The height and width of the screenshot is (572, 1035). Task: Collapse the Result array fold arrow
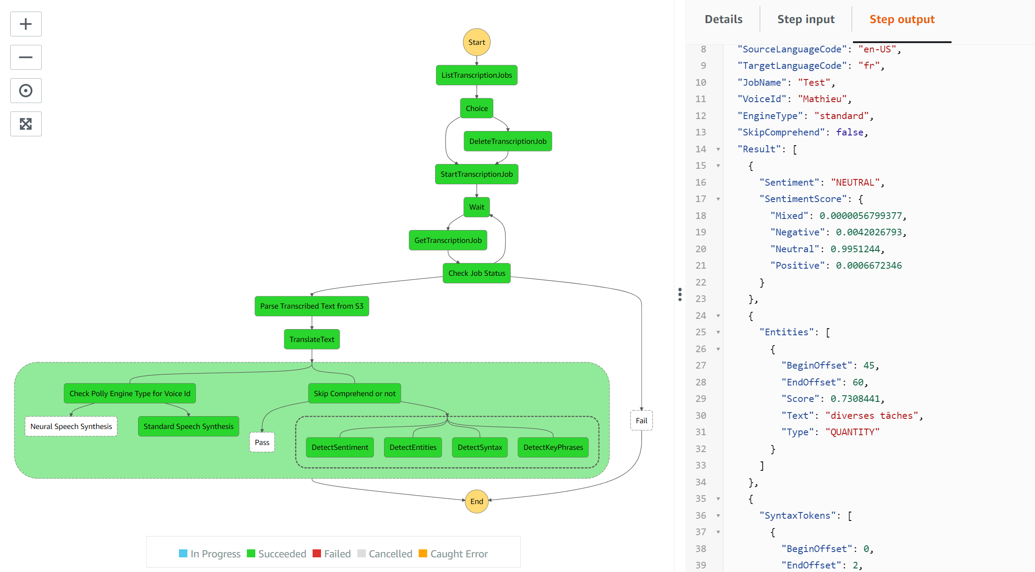pos(718,149)
